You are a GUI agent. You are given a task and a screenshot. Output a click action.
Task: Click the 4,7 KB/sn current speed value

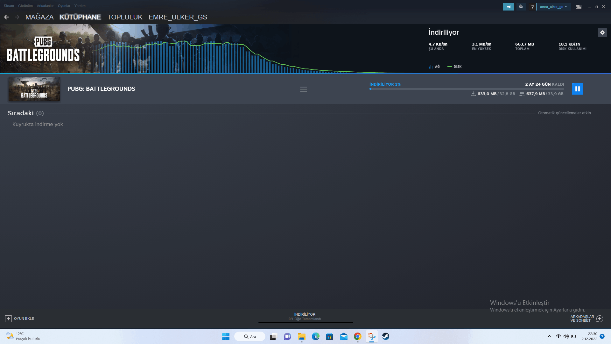click(438, 44)
